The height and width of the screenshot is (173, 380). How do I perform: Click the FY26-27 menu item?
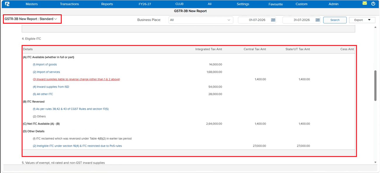click(145, 4)
